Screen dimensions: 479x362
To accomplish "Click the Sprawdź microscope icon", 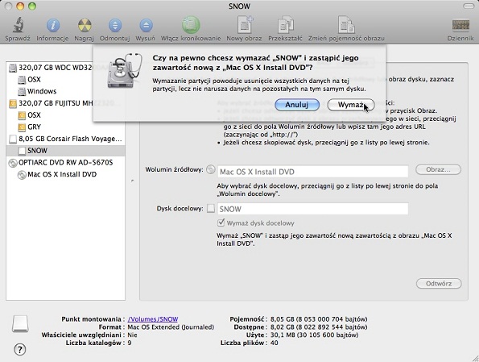I will tap(18, 25).
